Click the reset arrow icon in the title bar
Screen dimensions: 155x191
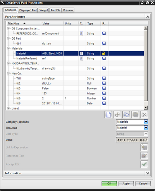pyautogui.click(x=142, y=3)
